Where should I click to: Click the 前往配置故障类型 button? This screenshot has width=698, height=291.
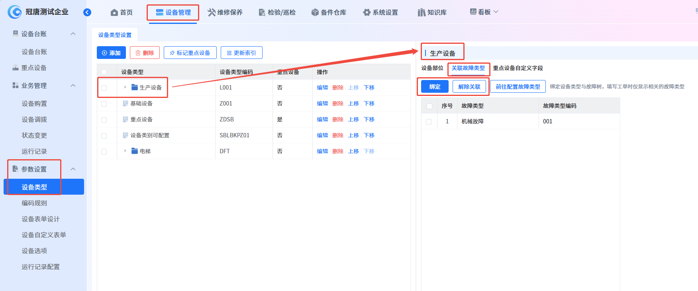518,86
